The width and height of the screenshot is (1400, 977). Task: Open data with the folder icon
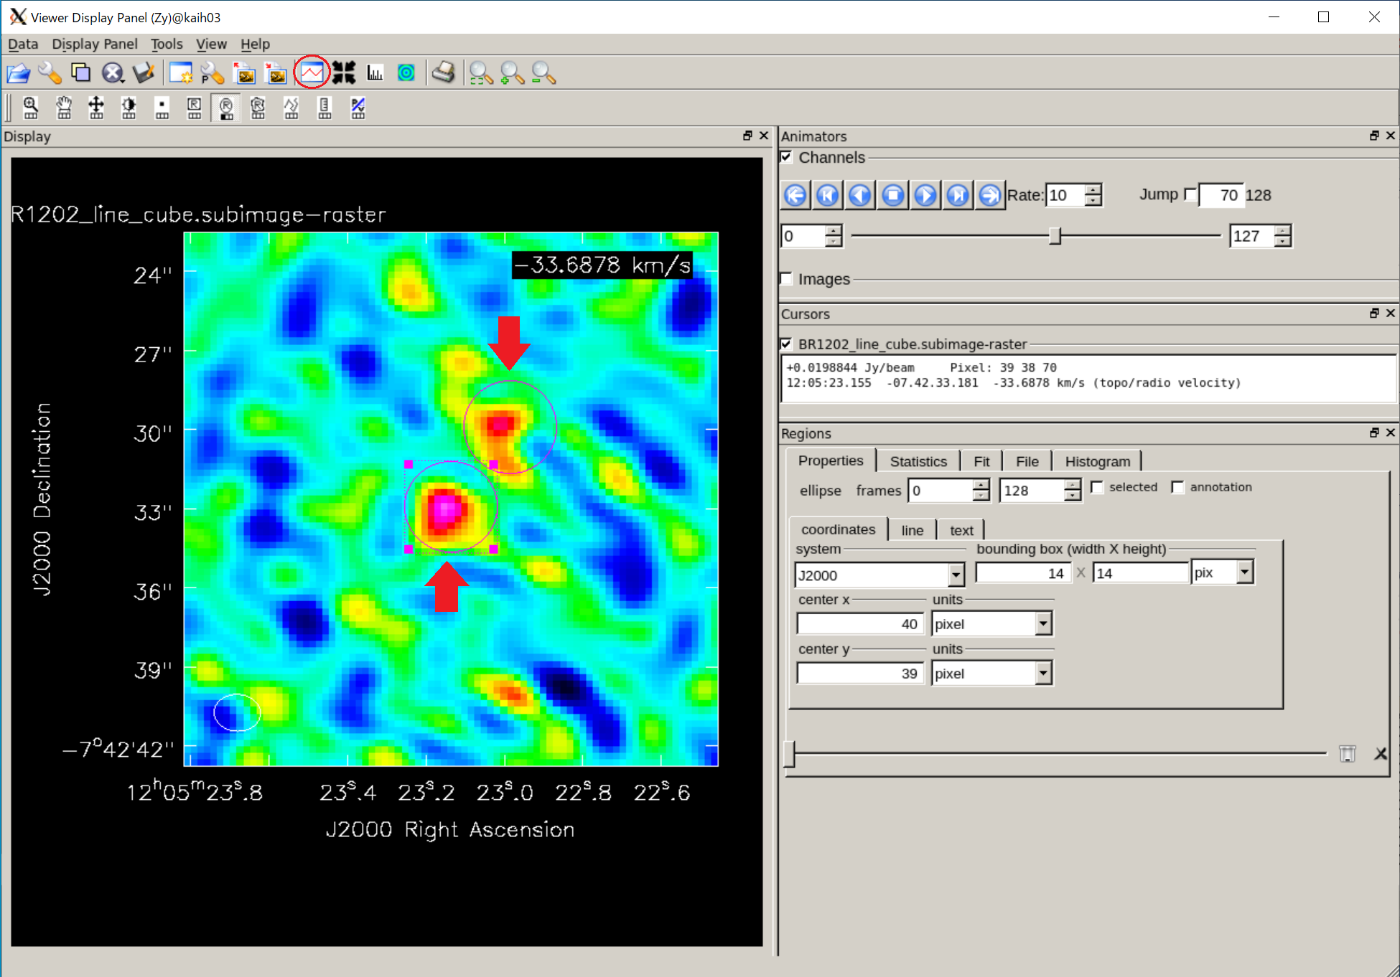tap(18, 73)
